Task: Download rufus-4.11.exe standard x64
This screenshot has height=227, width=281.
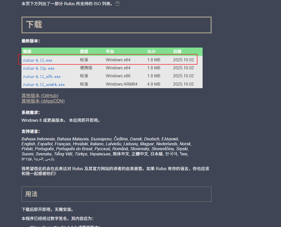Action: (38, 60)
